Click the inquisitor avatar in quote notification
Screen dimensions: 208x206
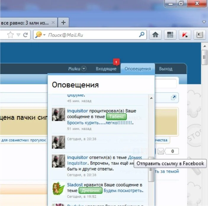click(x=59, y=114)
